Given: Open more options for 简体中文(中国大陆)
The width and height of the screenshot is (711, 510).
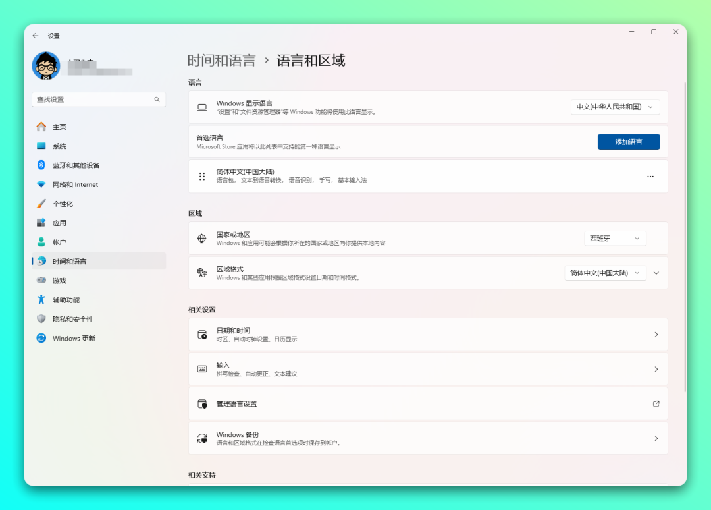Looking at the screenshot, I should click(x=650, y=177).
